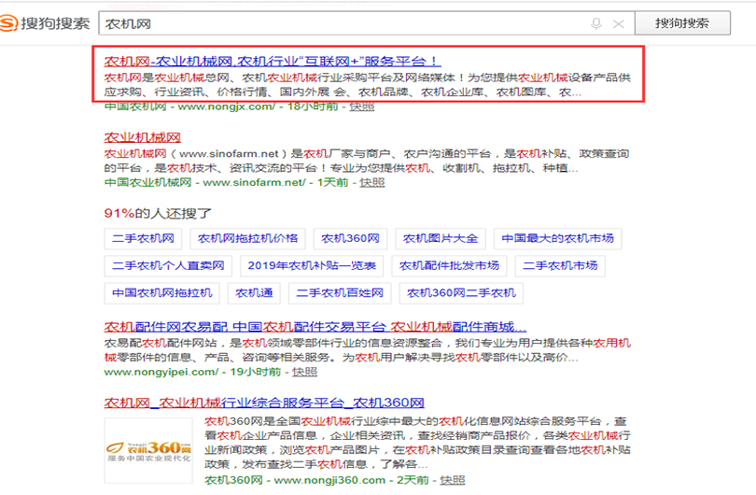Focus the search input containing 农机网
Screen dimensions: 756x495
point(336,23)
